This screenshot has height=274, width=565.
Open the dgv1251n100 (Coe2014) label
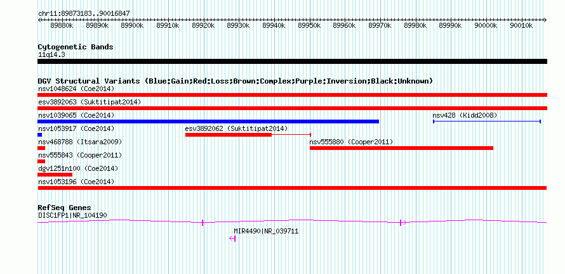pos(78,168)
